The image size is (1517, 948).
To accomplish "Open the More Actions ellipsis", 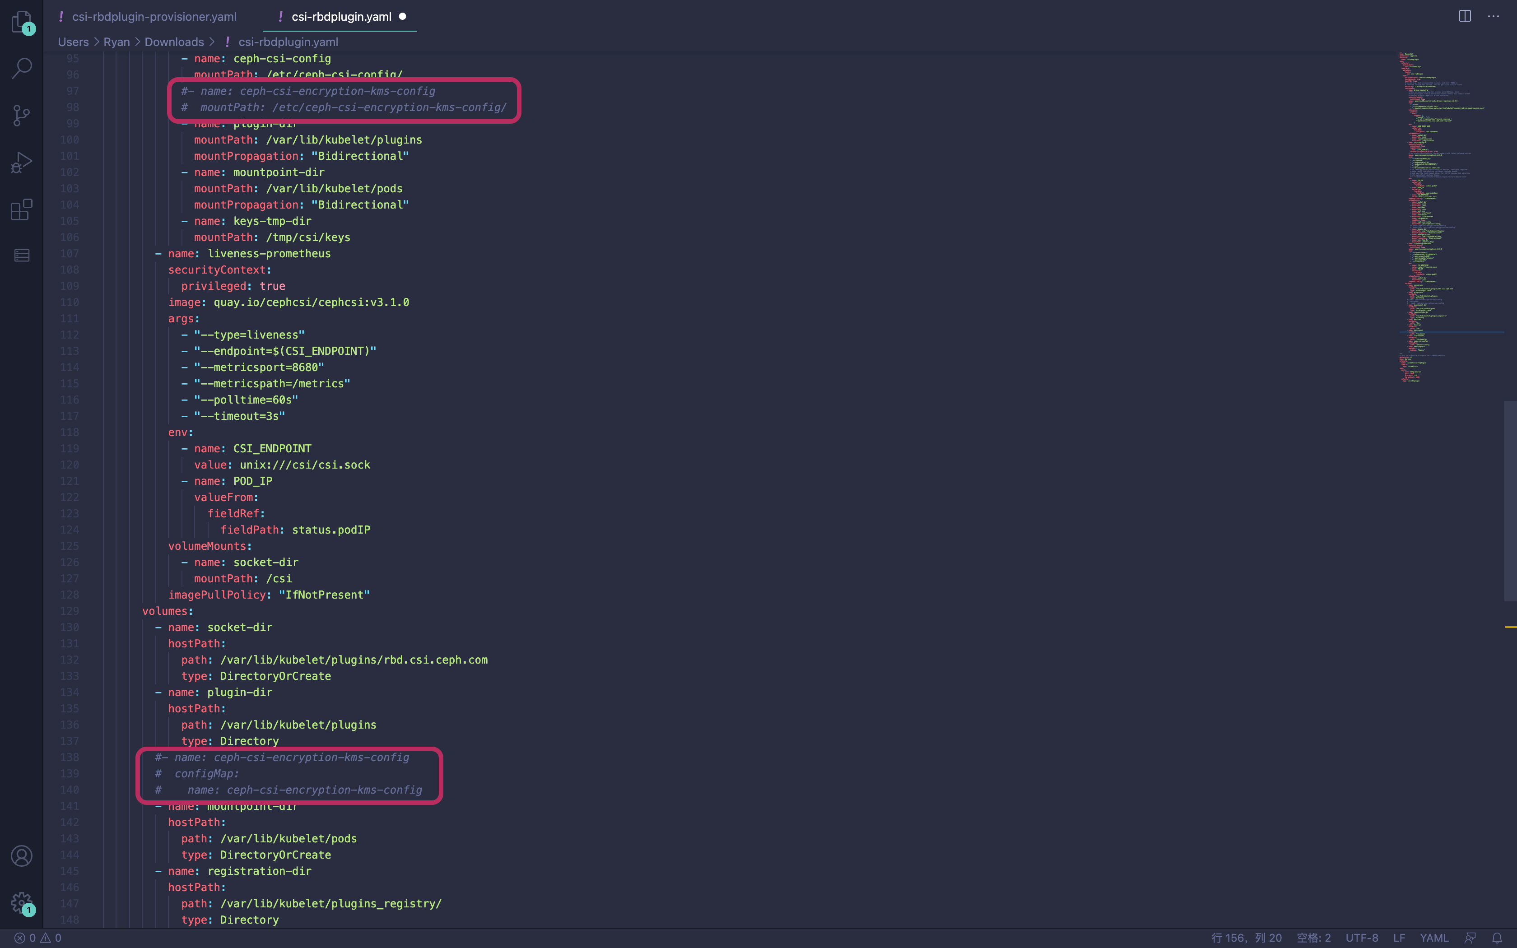I will pos(1493,16).
